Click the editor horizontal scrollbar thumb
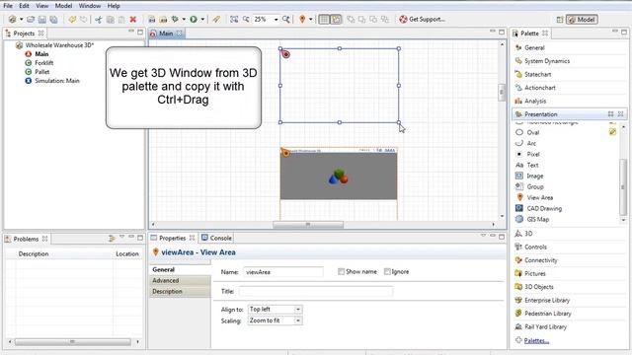Screen dimensions: 632x355 tap(308, 225)
